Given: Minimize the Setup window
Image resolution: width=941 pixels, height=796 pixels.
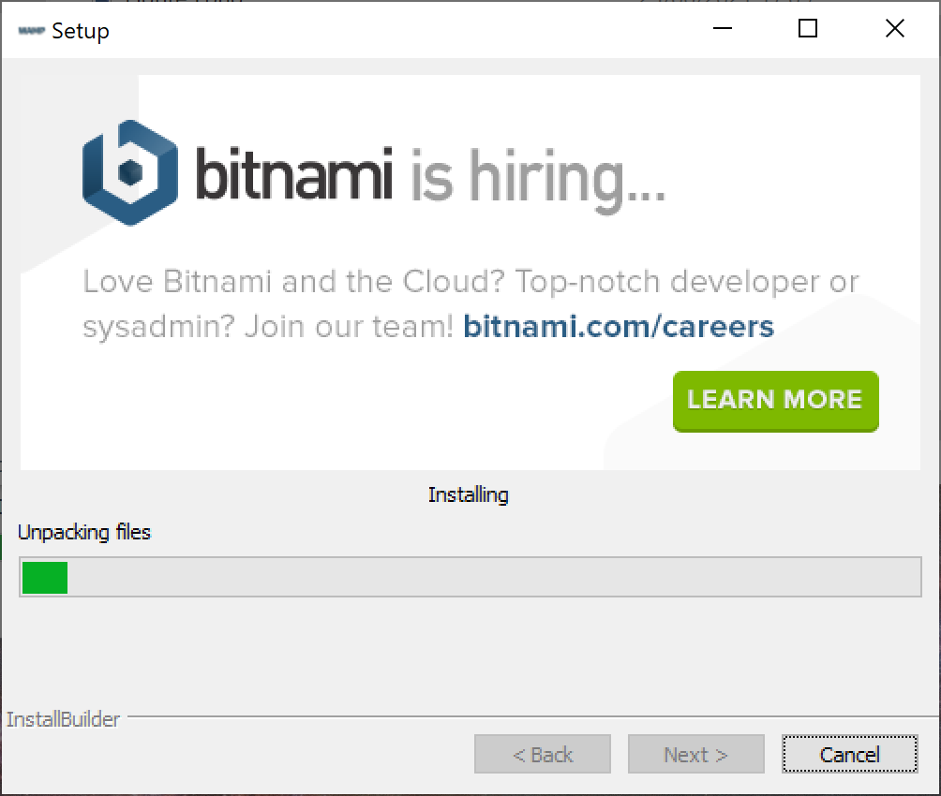Looking at the screenshot, I should tap(722, 28).
